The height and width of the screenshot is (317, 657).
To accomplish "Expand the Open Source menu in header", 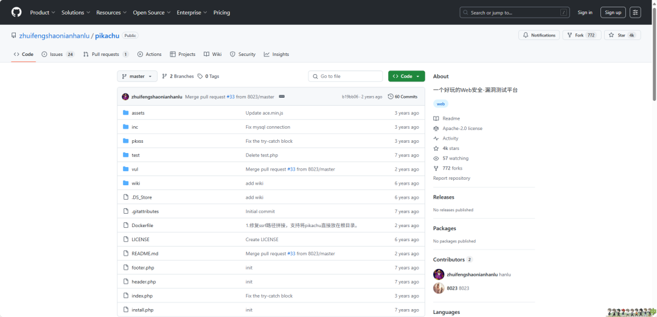I will 151,13.
